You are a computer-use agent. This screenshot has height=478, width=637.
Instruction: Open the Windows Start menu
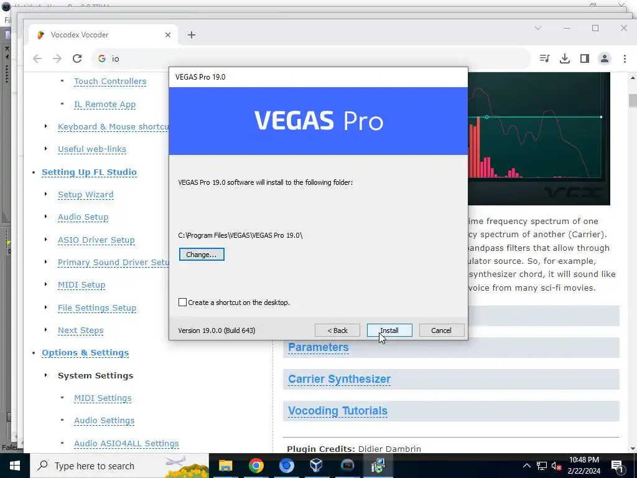(x=15, y=466)
